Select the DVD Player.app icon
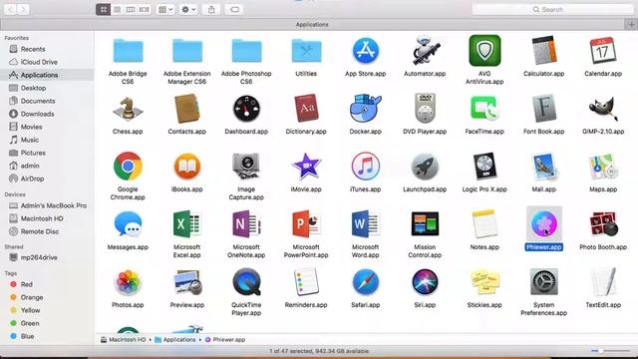 coord(425,109)
